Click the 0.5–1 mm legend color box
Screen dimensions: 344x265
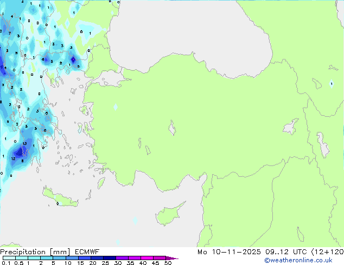click(x=22, y=258)
